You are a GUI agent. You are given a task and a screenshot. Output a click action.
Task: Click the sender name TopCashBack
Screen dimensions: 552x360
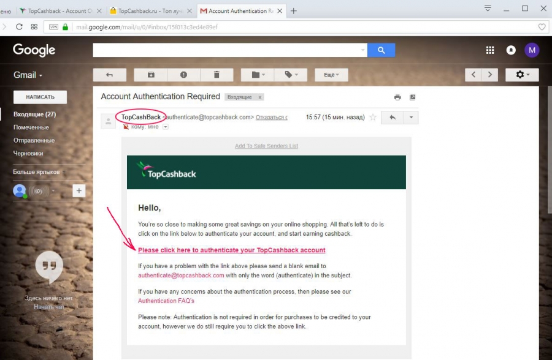click(x=141, y=117)
